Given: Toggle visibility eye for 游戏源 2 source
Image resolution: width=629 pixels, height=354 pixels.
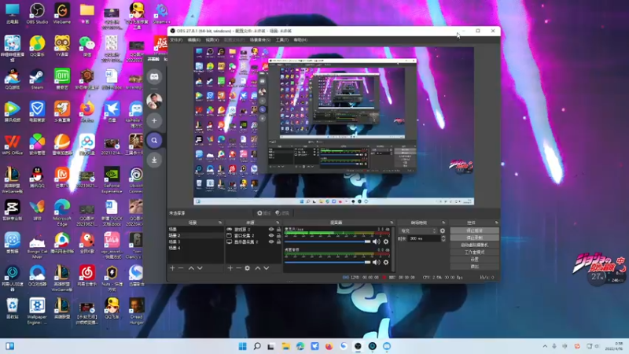Looking at the screenshot, I should [271, 229].
